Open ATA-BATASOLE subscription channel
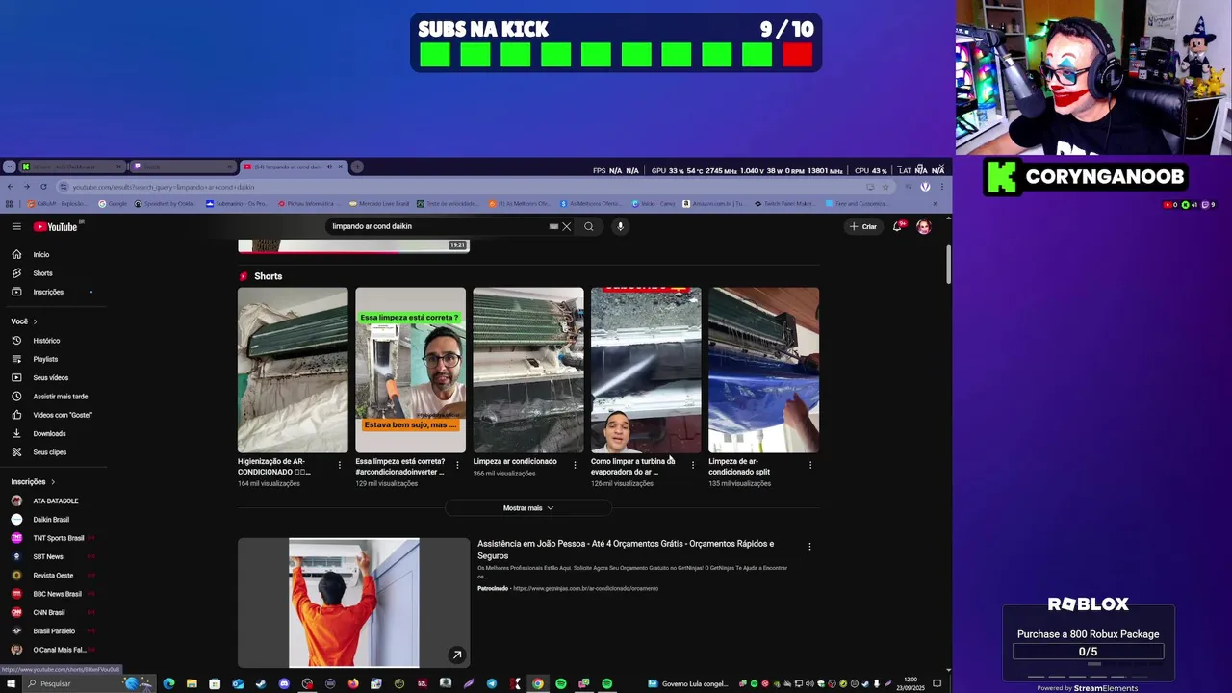The image size is (1232, 693). 55,500
